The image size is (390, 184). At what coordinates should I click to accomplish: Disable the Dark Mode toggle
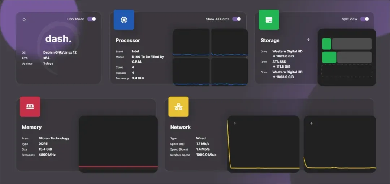pos(91,19)
